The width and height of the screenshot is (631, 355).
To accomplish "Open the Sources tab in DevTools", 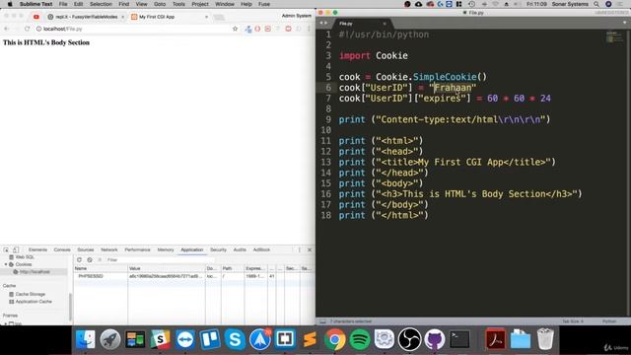I will [x=86, y=249].
